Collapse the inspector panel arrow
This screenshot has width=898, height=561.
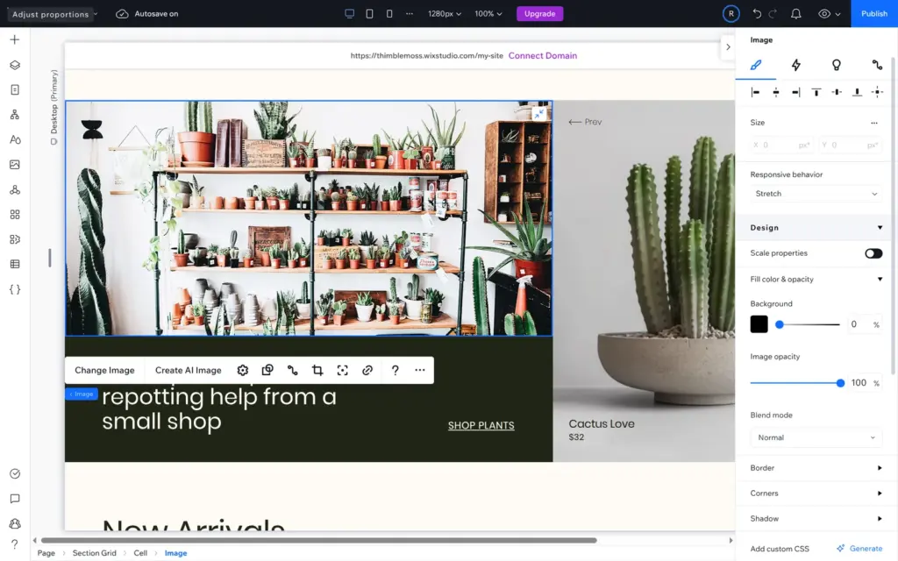point(728,47)
